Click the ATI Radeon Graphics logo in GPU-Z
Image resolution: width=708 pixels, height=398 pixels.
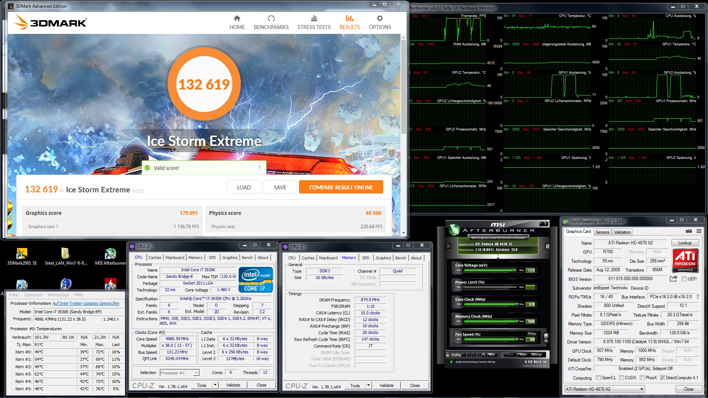(x=685, y=261)
